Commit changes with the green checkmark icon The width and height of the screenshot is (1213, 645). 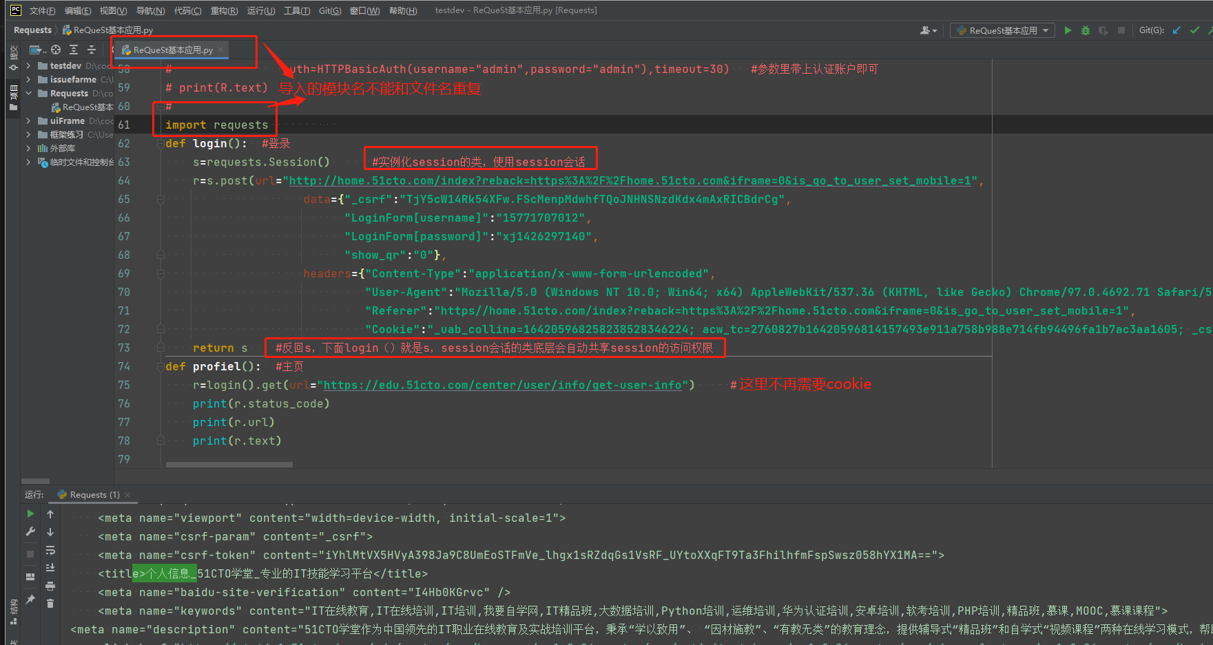[1194, 30]
